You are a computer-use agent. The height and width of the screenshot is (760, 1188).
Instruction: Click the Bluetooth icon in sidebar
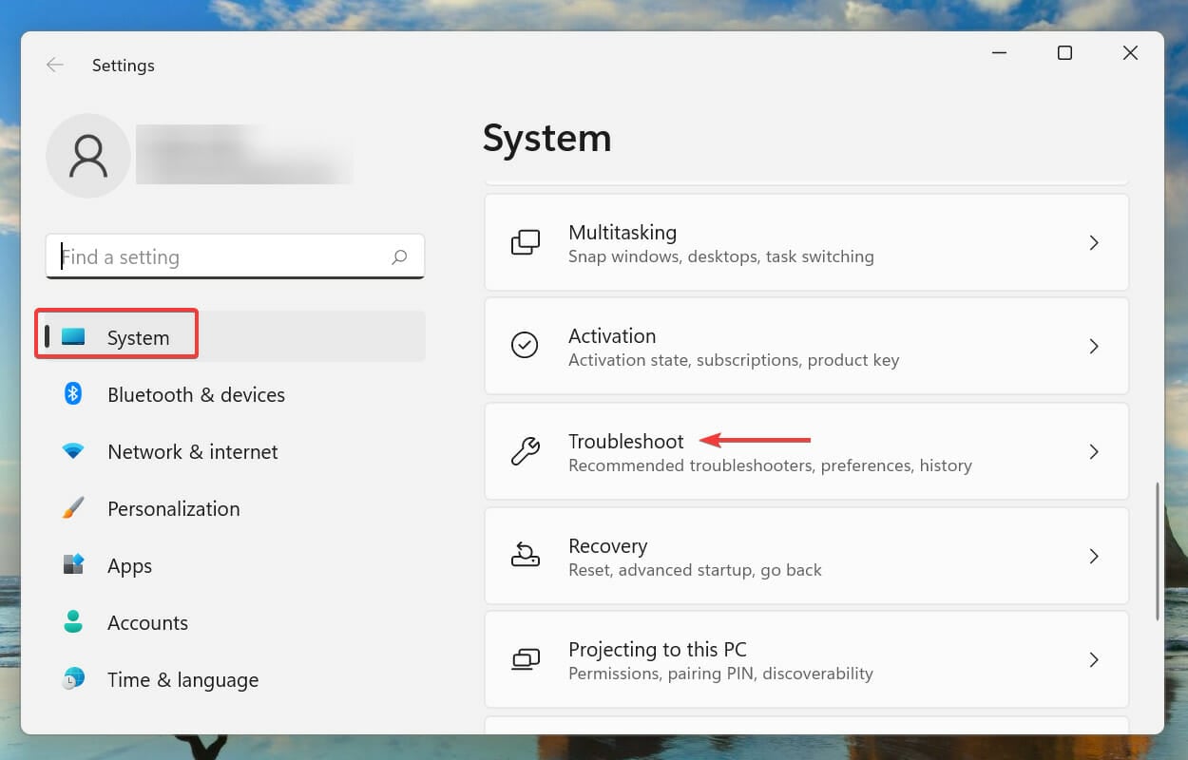pyautogui.click(x=73, y=394)
